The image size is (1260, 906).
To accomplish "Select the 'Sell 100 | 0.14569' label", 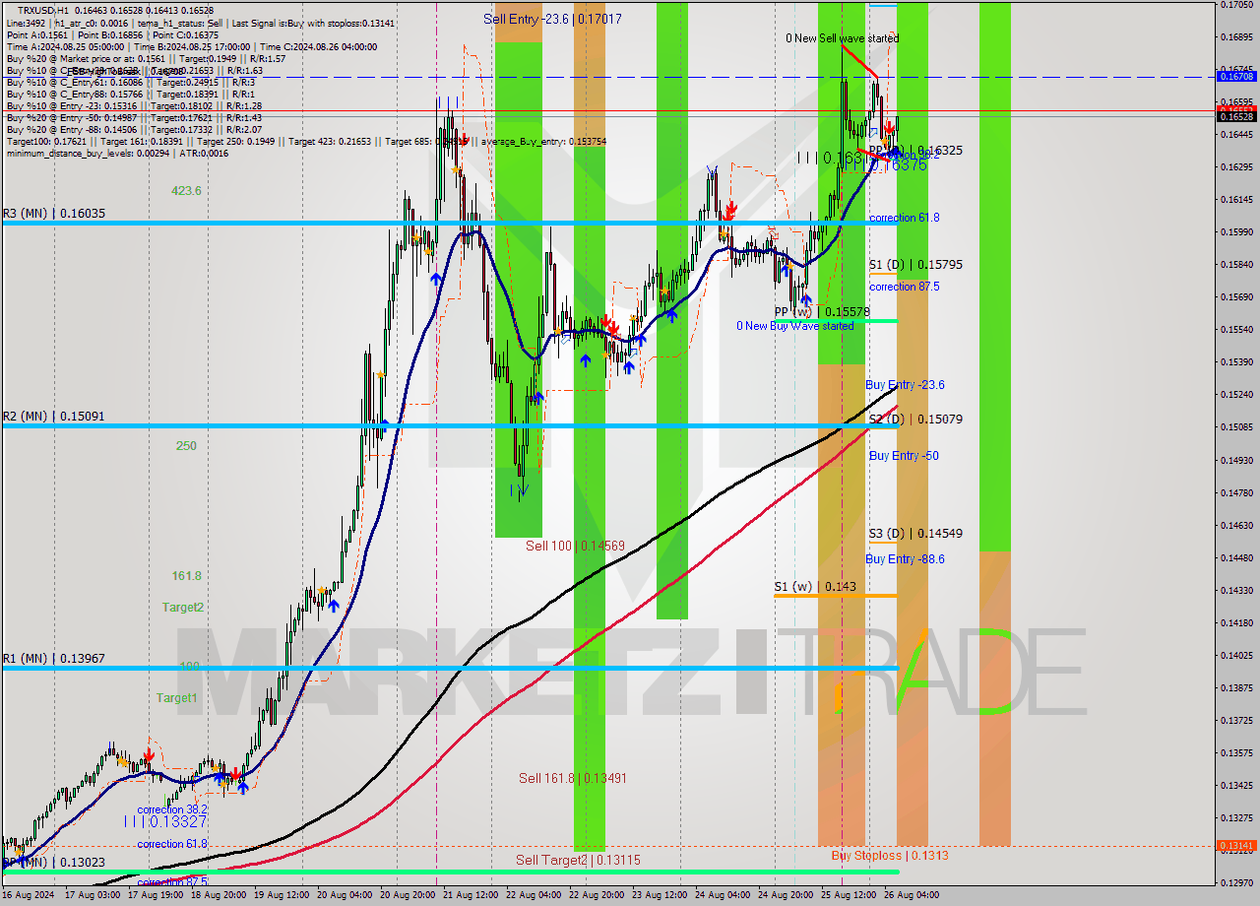I will (x=575, y=546).
